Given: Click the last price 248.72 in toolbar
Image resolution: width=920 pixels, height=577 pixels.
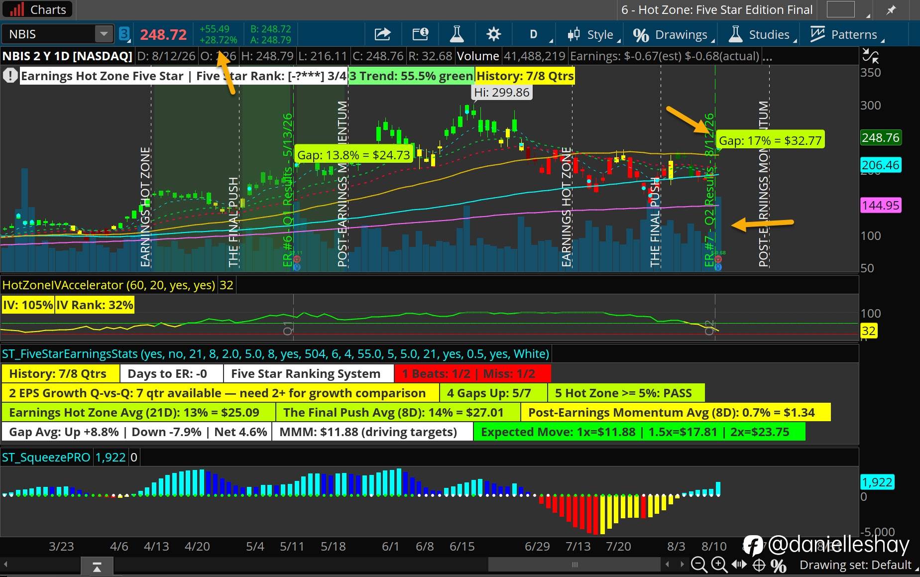Looking at the screenshot, I should click(x=163, y=34).
